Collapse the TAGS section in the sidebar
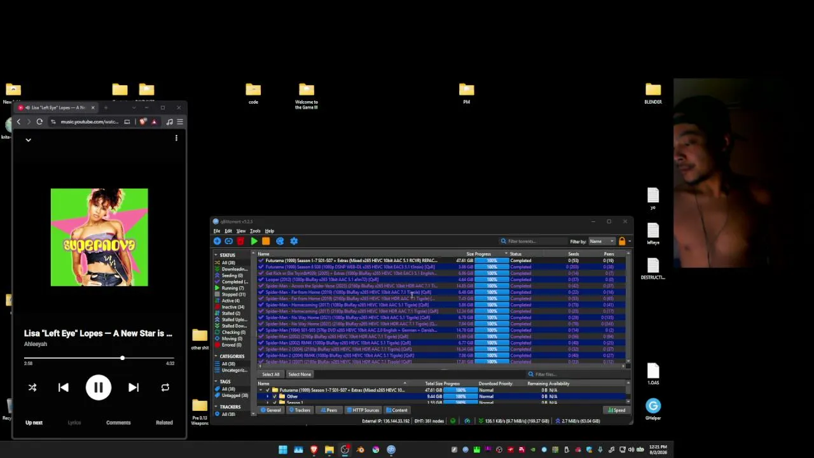Image resolution: width=814 pixels, height=458 pixels. 216,382
